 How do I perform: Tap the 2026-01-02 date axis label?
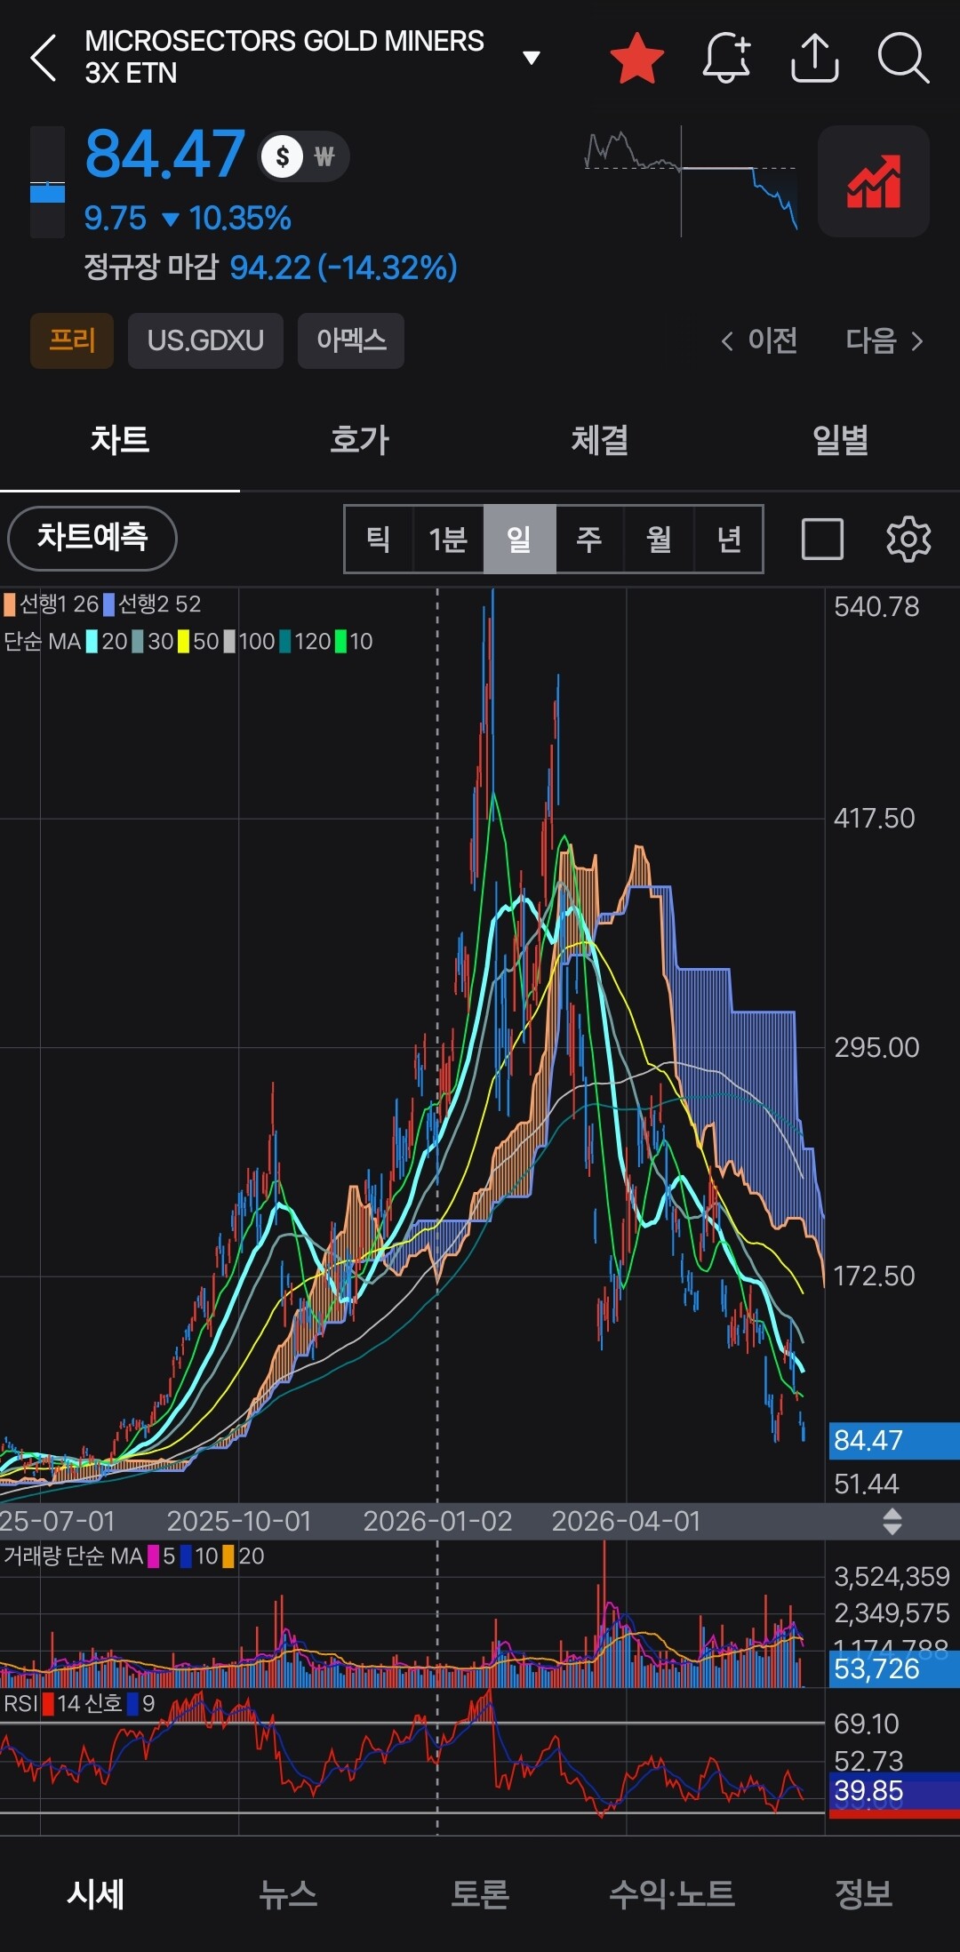click(x=437, y=1521)
